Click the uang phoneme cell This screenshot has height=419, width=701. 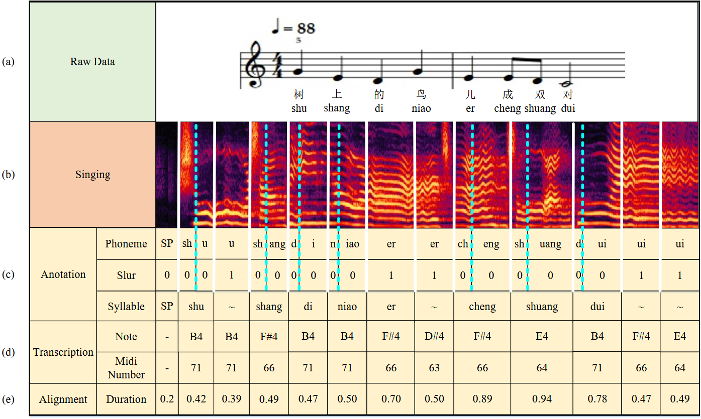550,244
